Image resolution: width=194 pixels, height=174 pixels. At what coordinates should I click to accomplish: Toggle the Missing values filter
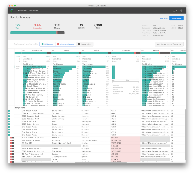click(x=85, y=44)
